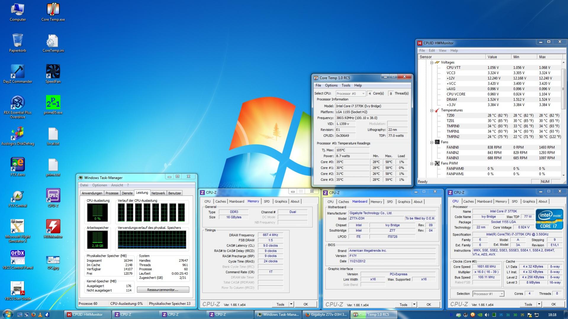Open the Datei menu in Task-Manager
Image resolution: width=568 pixels, height=319 pixels.
click(x=84, y=185)
